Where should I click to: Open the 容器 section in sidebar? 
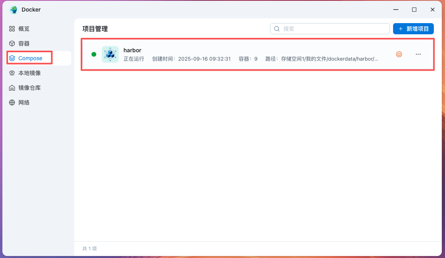pos(24,43)
